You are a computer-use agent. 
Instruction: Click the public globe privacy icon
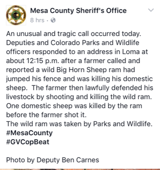(53, 20)
